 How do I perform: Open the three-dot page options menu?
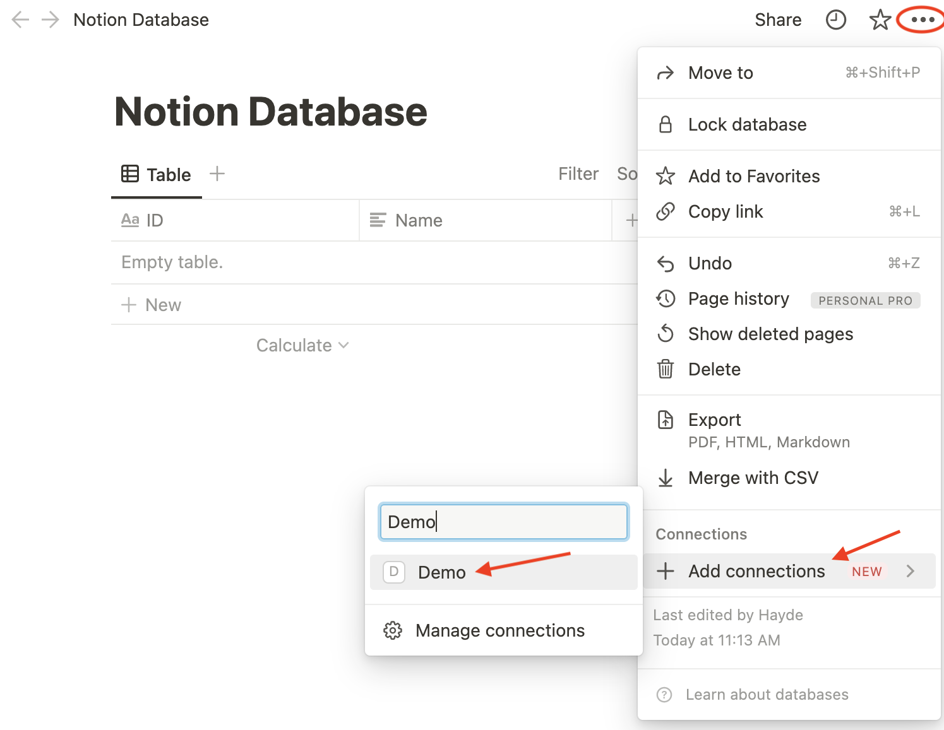pyautogui.click(x=923, y=20)
